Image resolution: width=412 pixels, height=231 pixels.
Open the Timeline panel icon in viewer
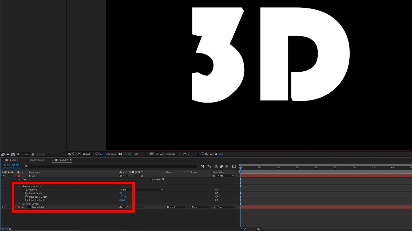[207, 154]
